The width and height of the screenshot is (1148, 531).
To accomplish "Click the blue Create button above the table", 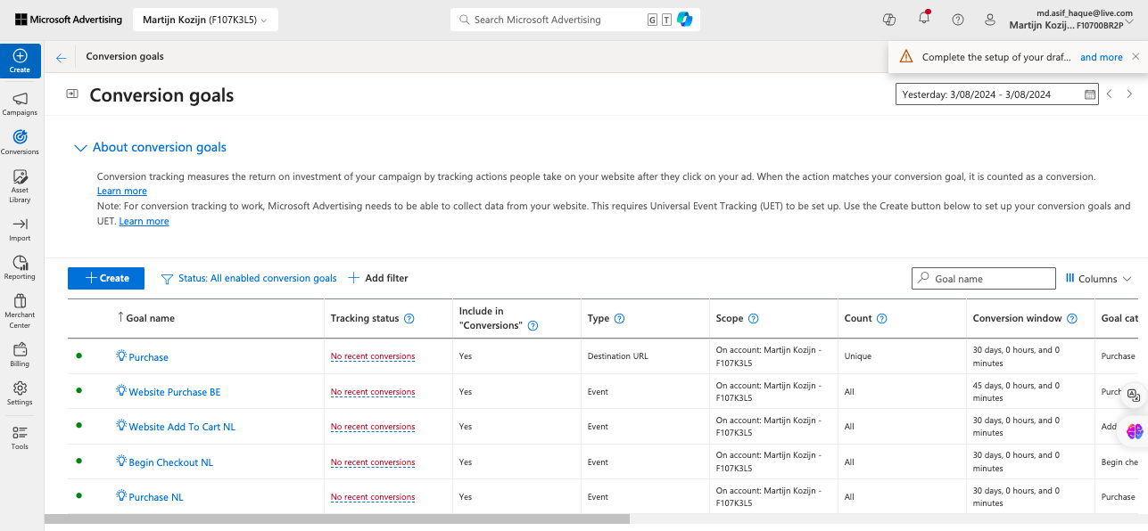I will [x=105, y=278].
